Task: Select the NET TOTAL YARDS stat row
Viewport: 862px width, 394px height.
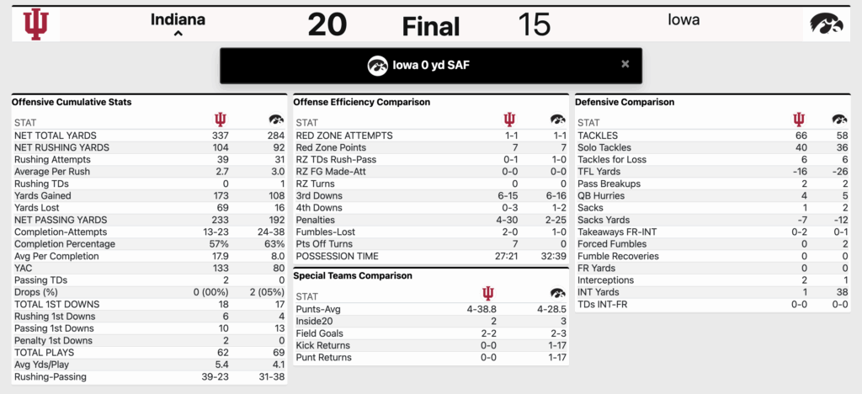Action: [x=150, y=136]
